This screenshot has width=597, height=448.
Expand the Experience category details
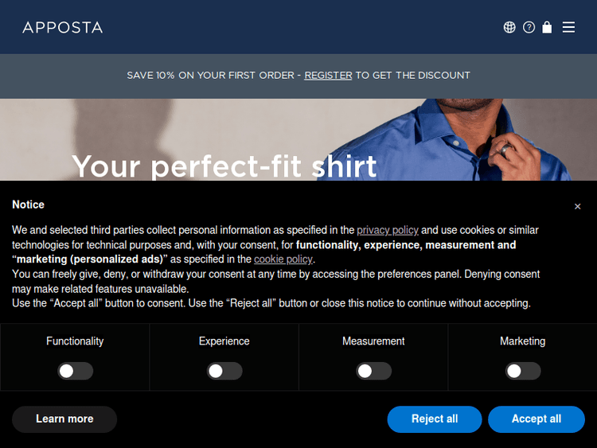[x=224, y=341]
